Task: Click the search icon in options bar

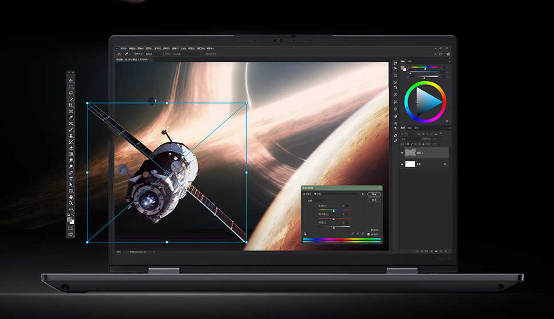Action: click(436, 54)
